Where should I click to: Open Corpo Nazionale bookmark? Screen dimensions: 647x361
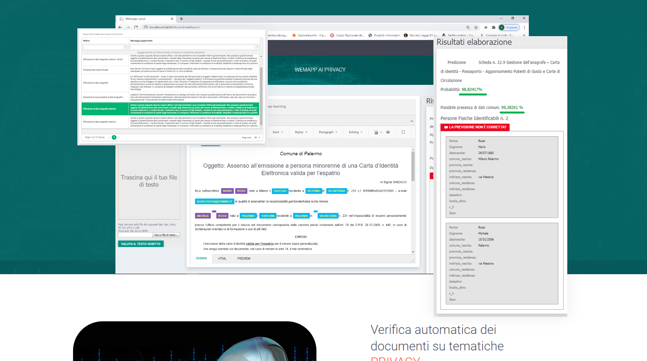click(347, 35)
